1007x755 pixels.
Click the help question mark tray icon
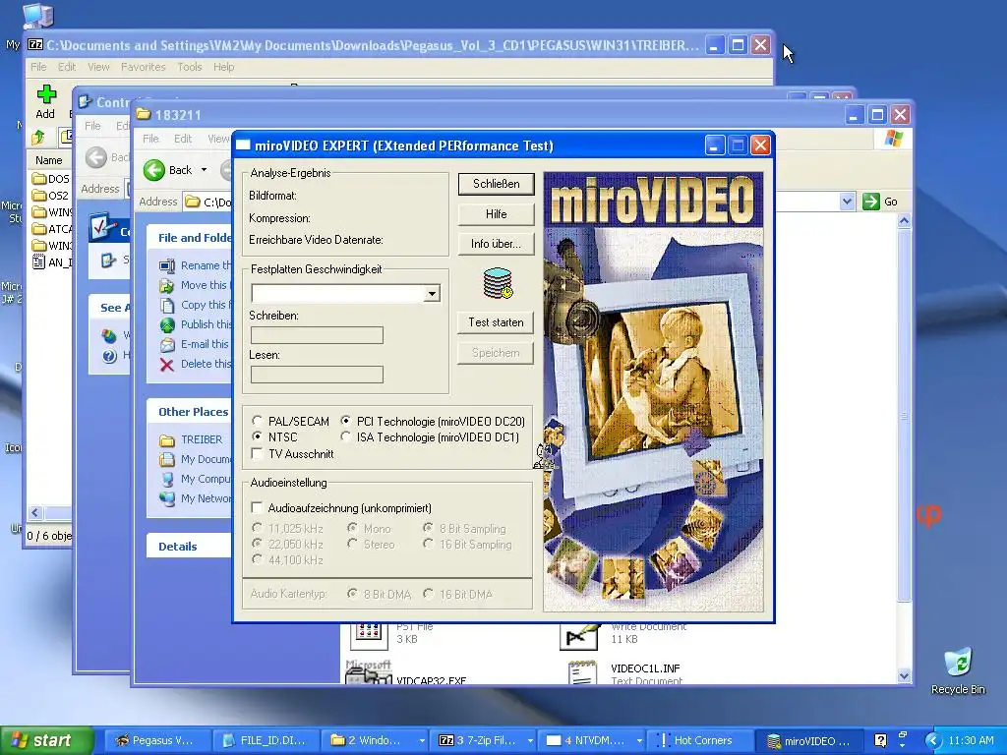click(880, 740)
